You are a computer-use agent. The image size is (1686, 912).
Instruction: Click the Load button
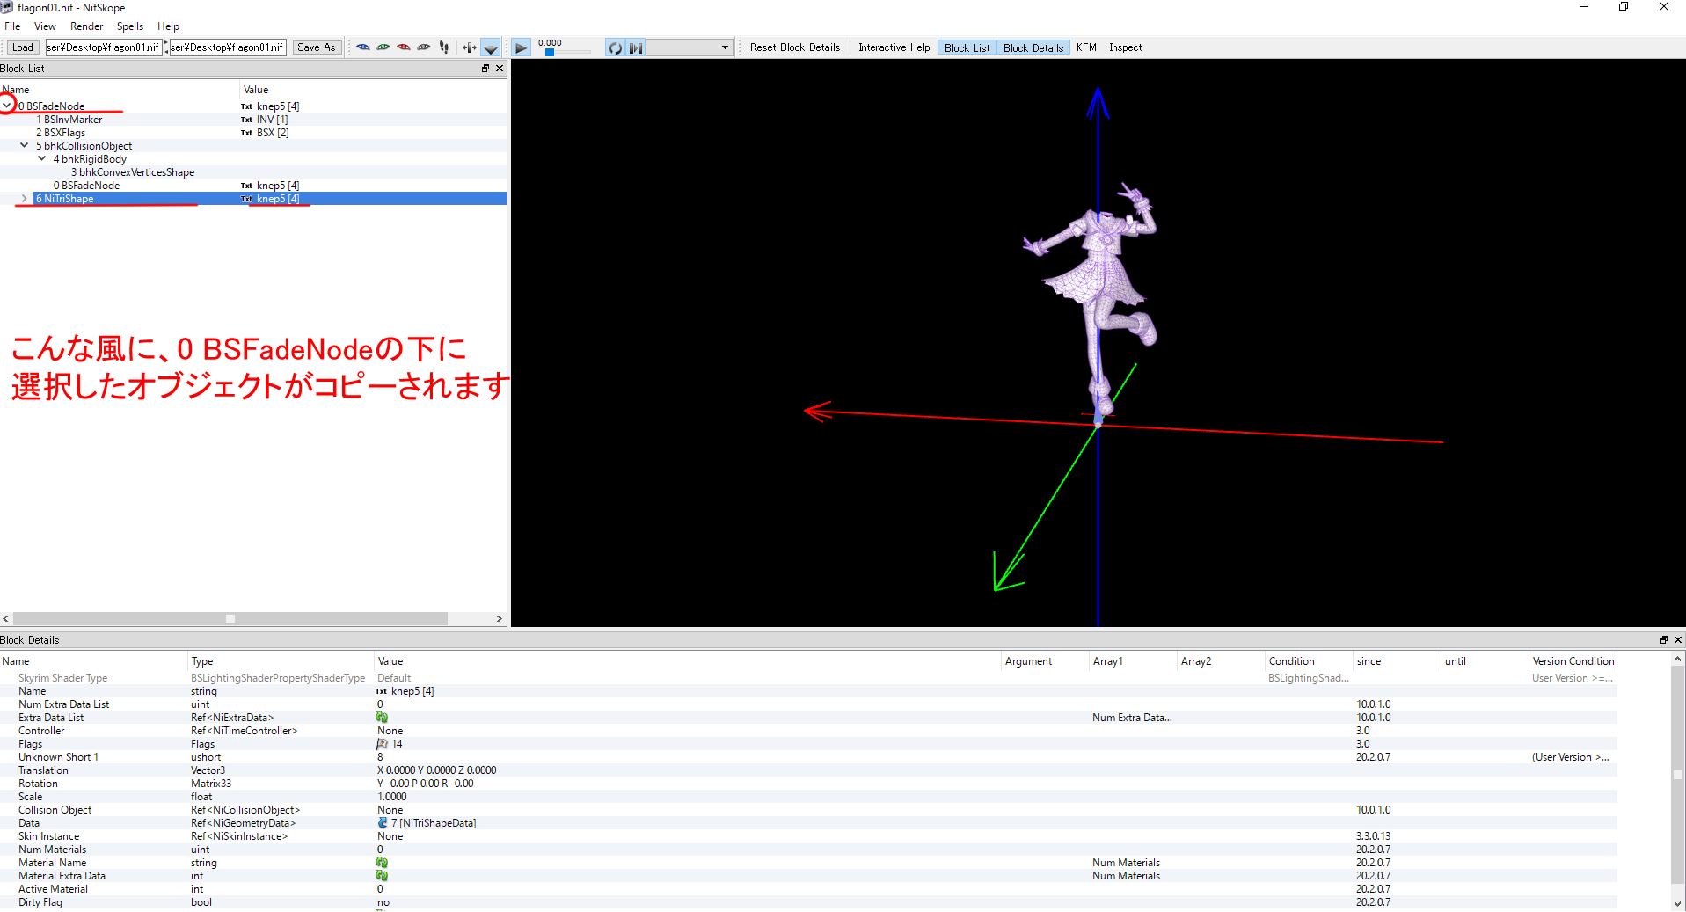23,47
